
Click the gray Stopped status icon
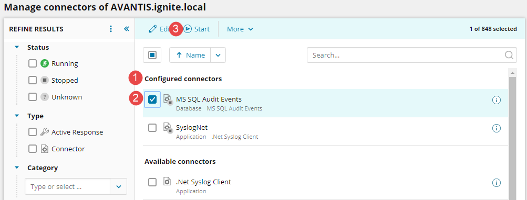45,81
